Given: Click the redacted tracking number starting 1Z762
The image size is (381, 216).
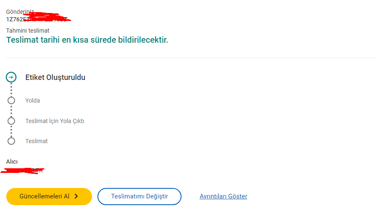Looking at the screenshot, I should [x=38, y=19].
